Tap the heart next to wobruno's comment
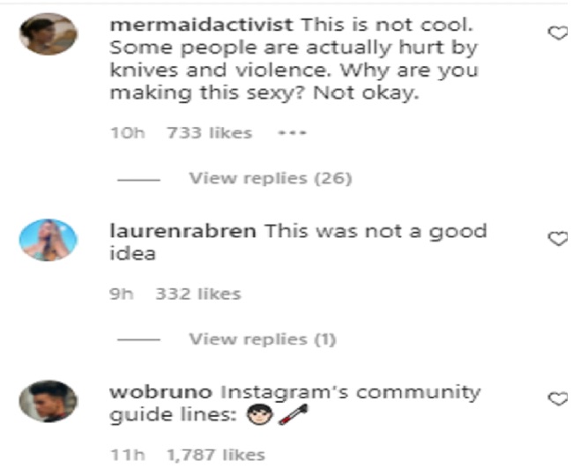 [558, 398]
